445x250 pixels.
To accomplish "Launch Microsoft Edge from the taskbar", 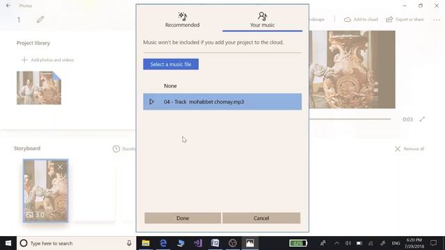I will pyautogui.click(x=163, y=243).
